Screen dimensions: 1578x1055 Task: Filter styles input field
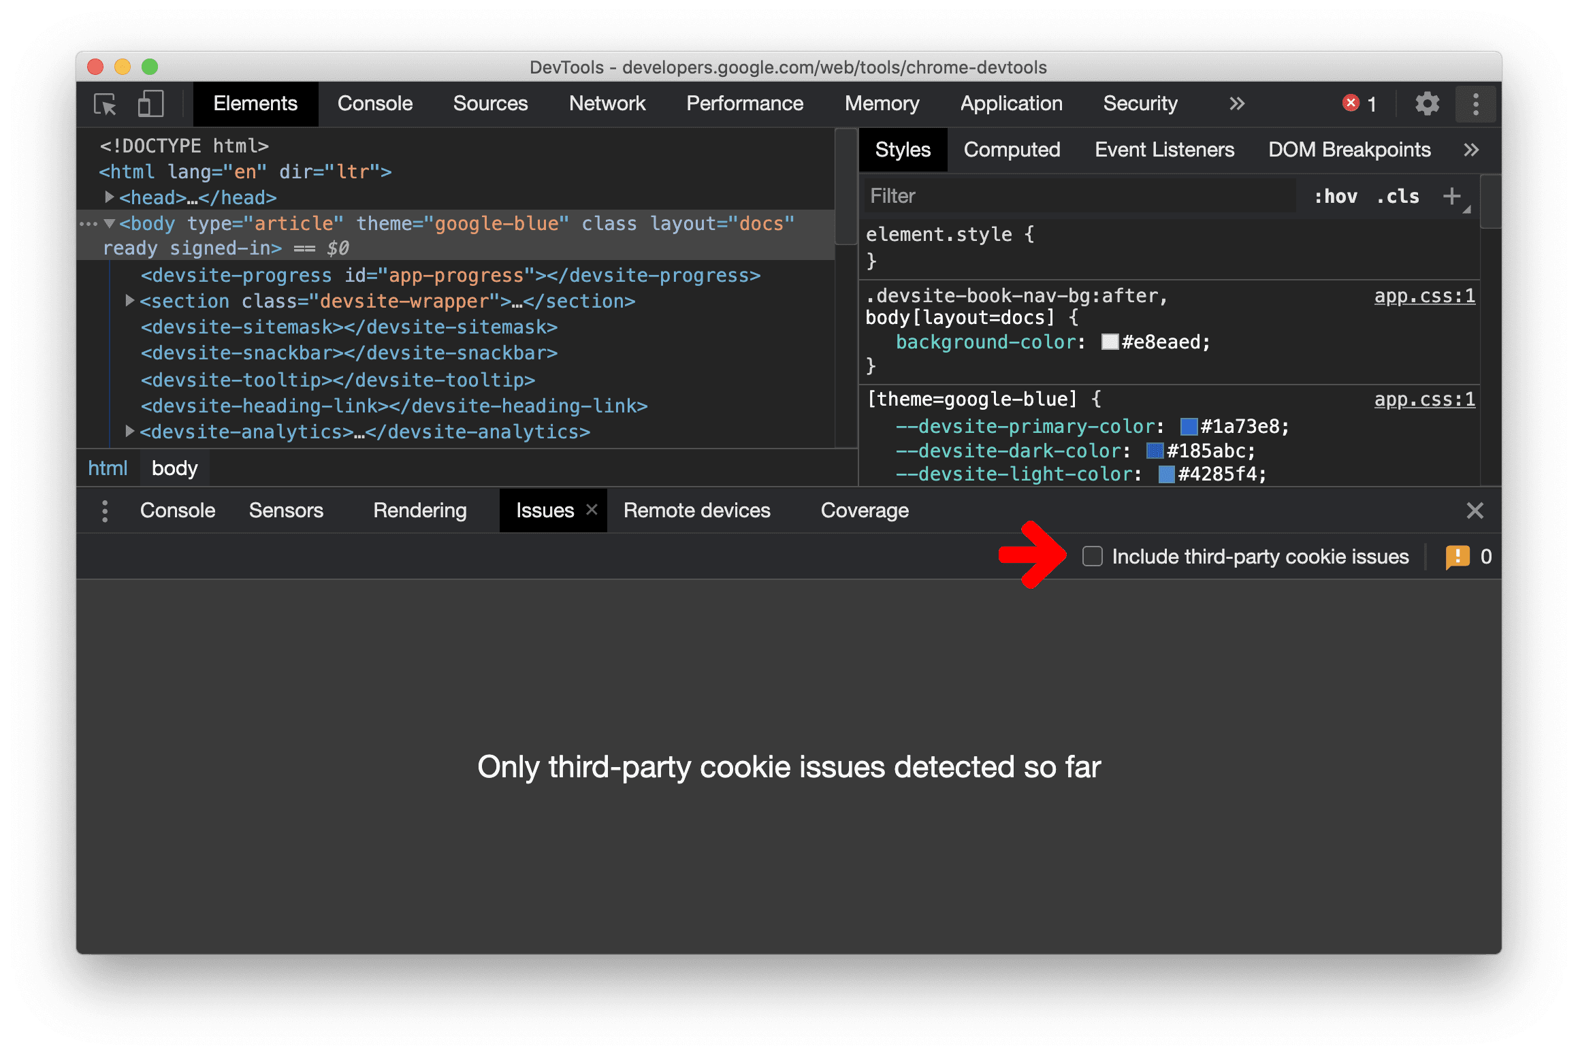(x=1060, y=194)
